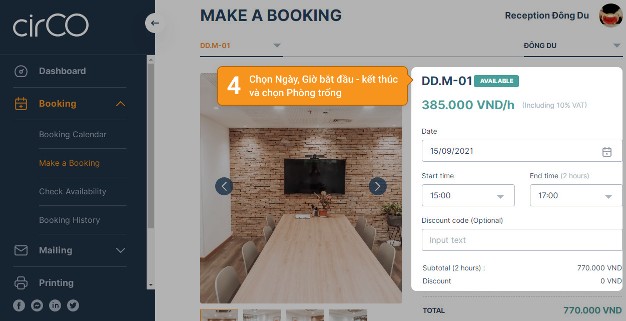Viewport: 626px width, 321px height.
Task: Select the second room photo thumbnail
Action: click(x=262, y=315)
